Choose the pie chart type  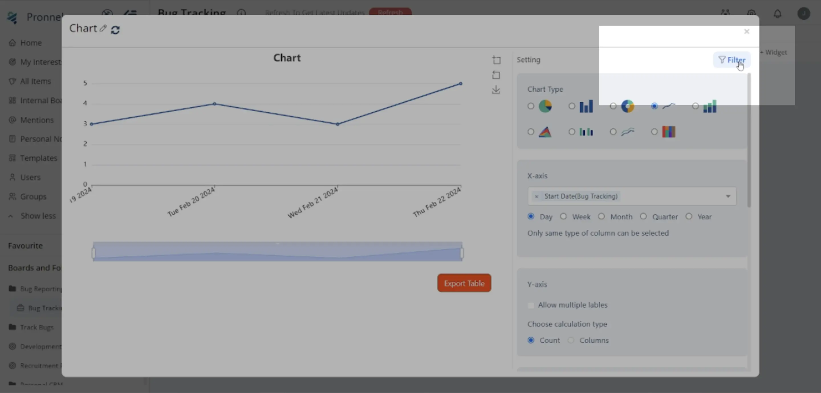531,106
